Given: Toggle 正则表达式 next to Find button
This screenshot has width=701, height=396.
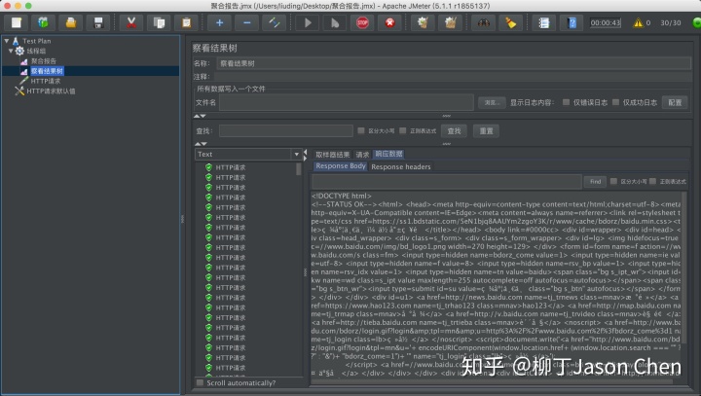Looking at the screenshot, I should pos(652,181).
